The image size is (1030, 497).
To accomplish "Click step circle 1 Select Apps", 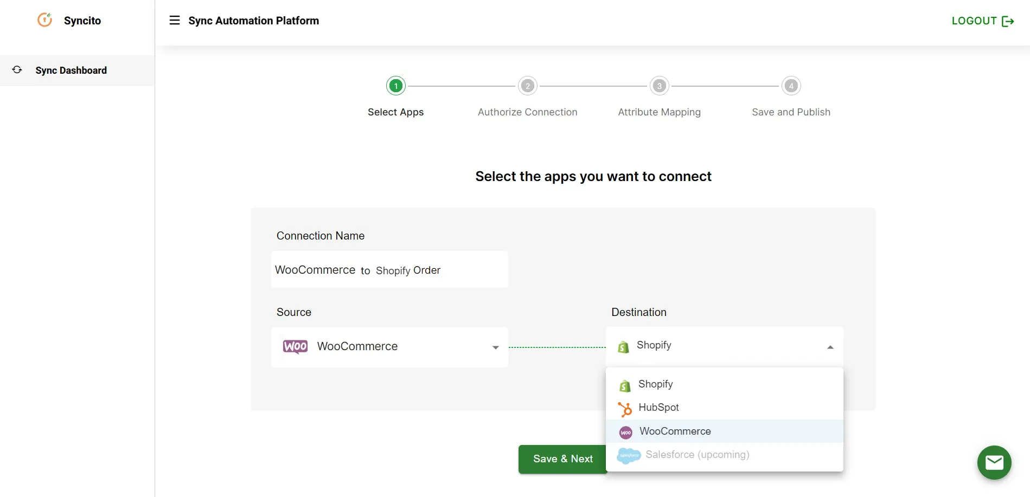I will [x=395, y=86].
